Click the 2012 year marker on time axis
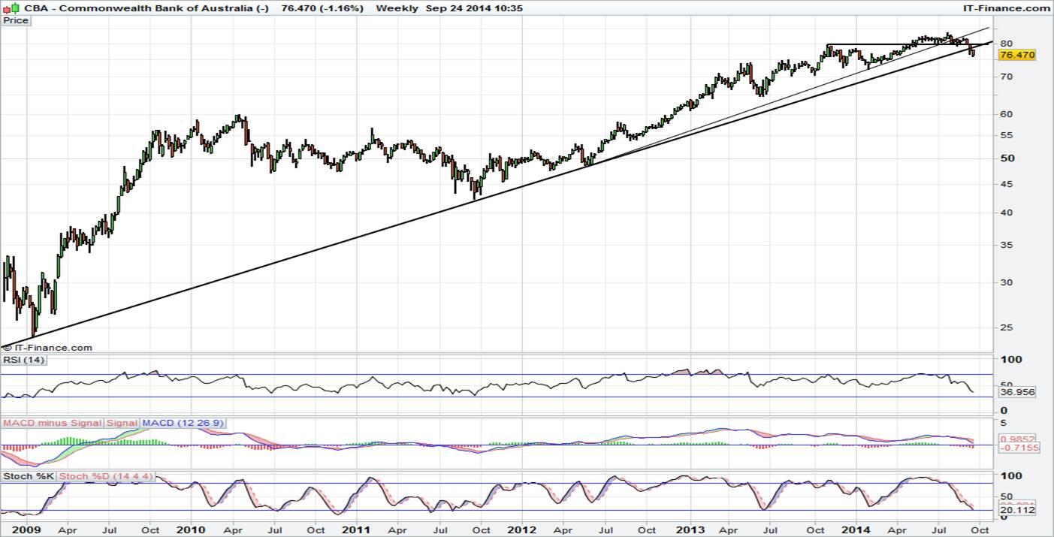Image resolution: width=1054 pixels, height=537 pixels. [x=521, y=529]
